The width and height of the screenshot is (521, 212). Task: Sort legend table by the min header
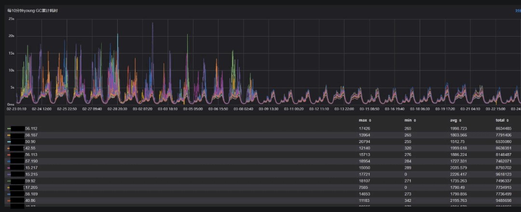click(408, 120)
